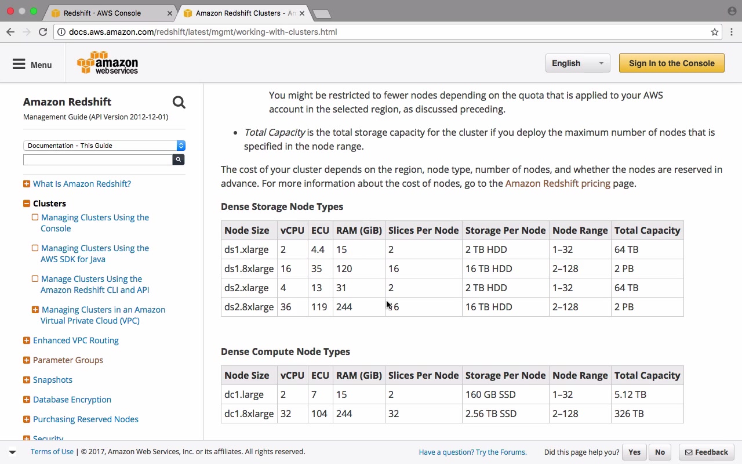Go back with the browser back arrow
The image size is (742, 464).
10,32
